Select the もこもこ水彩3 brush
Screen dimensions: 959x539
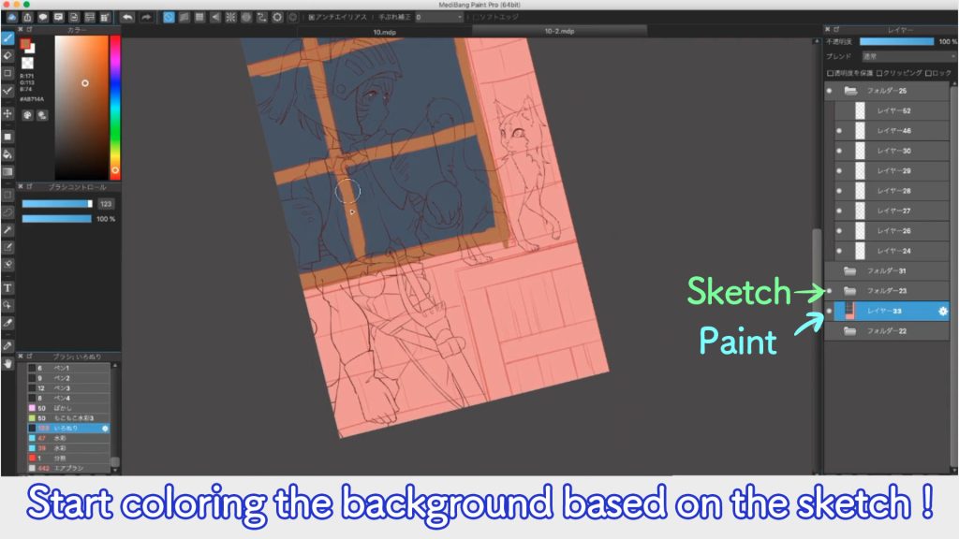tap(68, 418)
